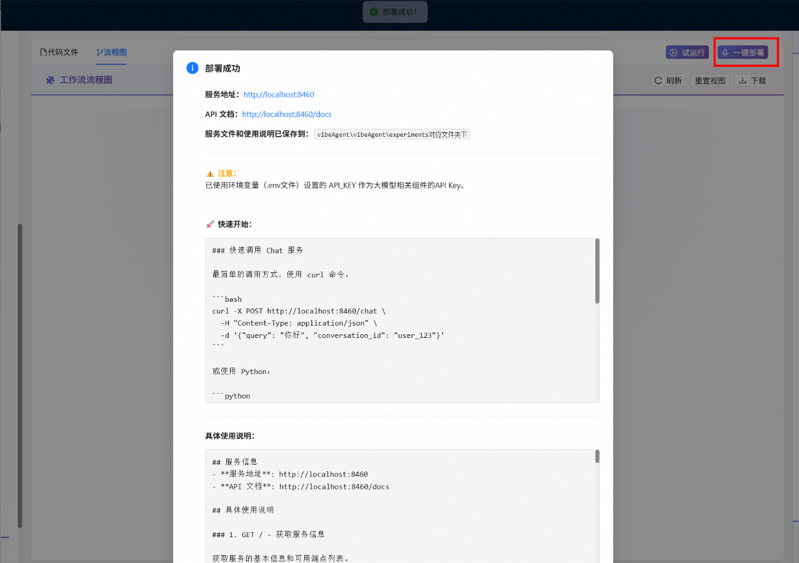Click the 具体使用说明 box scrollbar
This screenshot has width=799, height=563.
tap(597, 457)
